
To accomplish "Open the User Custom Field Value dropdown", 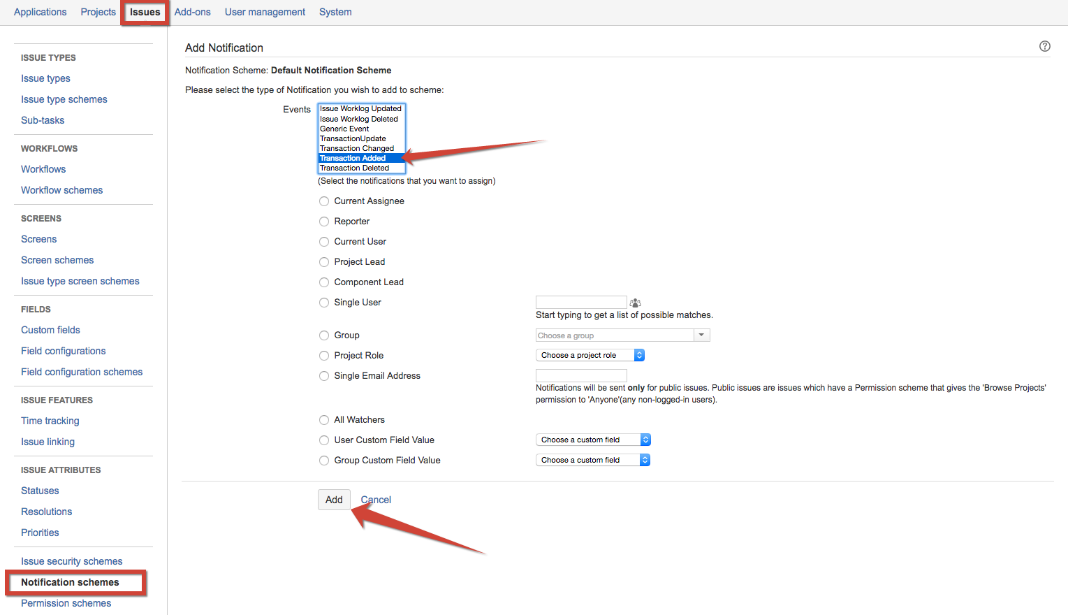I will click(x=593, y=440).
